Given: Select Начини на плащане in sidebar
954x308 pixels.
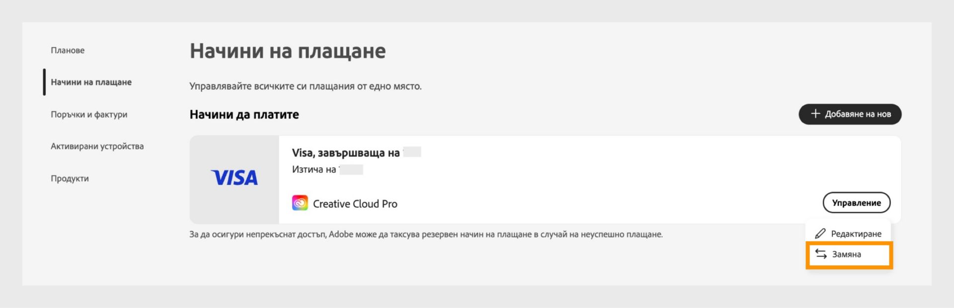Looking at the screenshot, I should [91, 82].
